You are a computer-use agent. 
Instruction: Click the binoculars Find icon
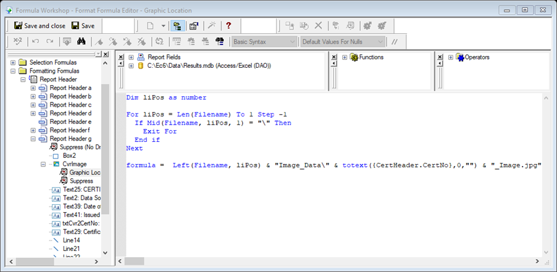[80, 42]
